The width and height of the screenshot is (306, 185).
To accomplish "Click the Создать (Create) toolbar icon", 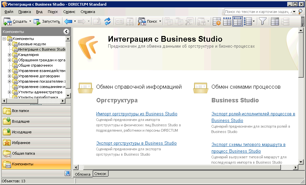I will coord(7,22).
